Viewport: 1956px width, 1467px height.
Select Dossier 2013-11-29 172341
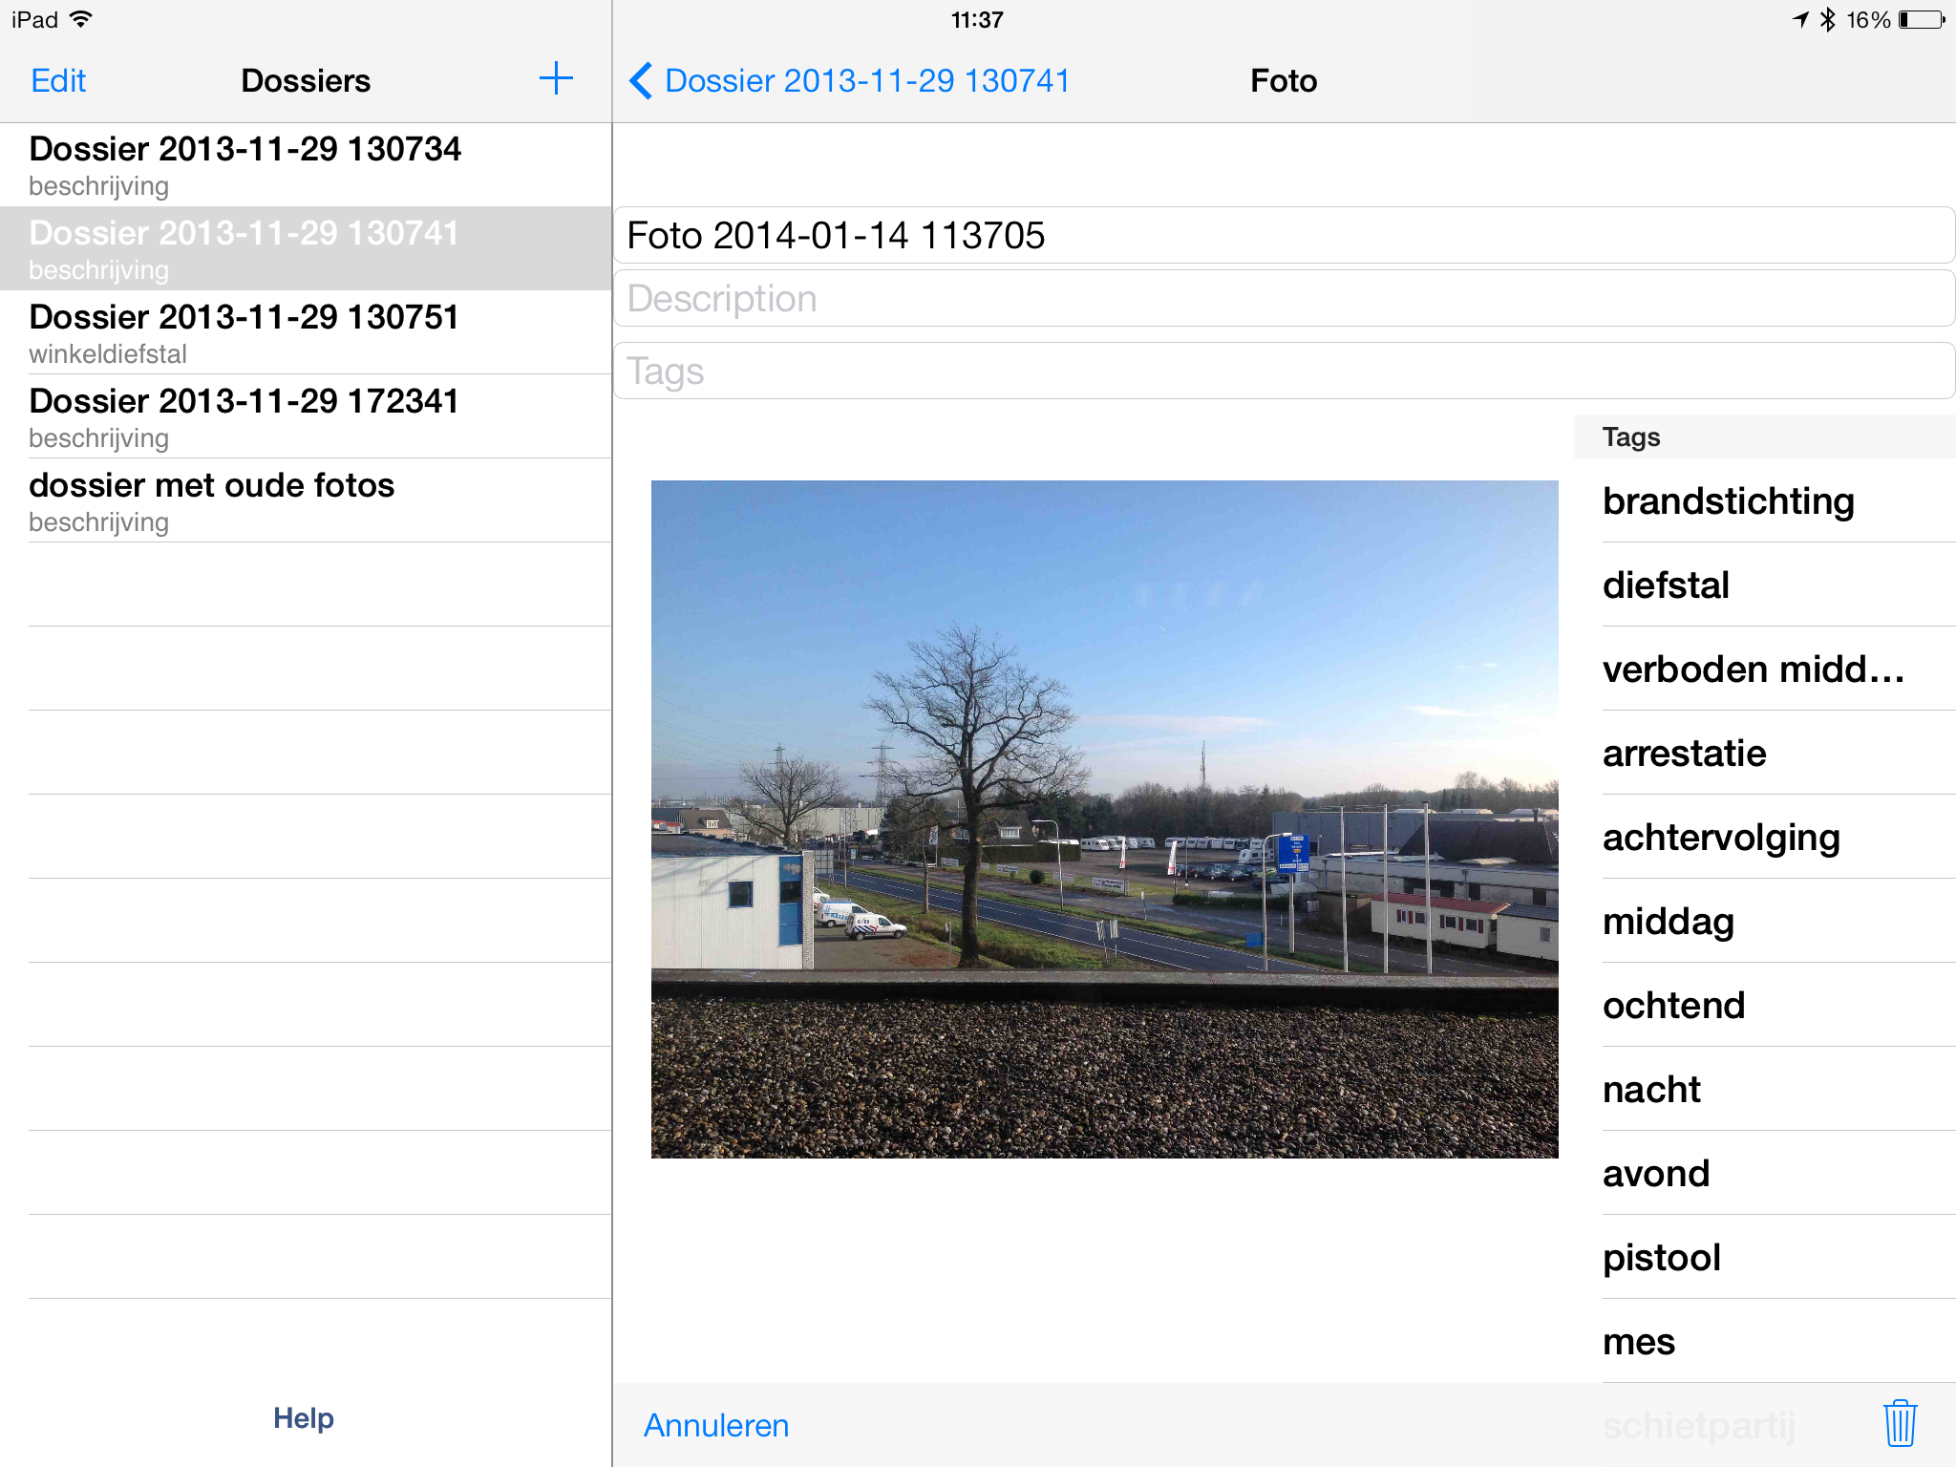(306, 416)
